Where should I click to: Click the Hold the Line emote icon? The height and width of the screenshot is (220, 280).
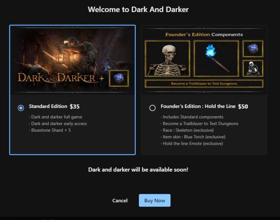point(253,68)
